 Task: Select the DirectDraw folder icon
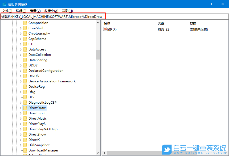pyautogui.click(x=25, y=108)
